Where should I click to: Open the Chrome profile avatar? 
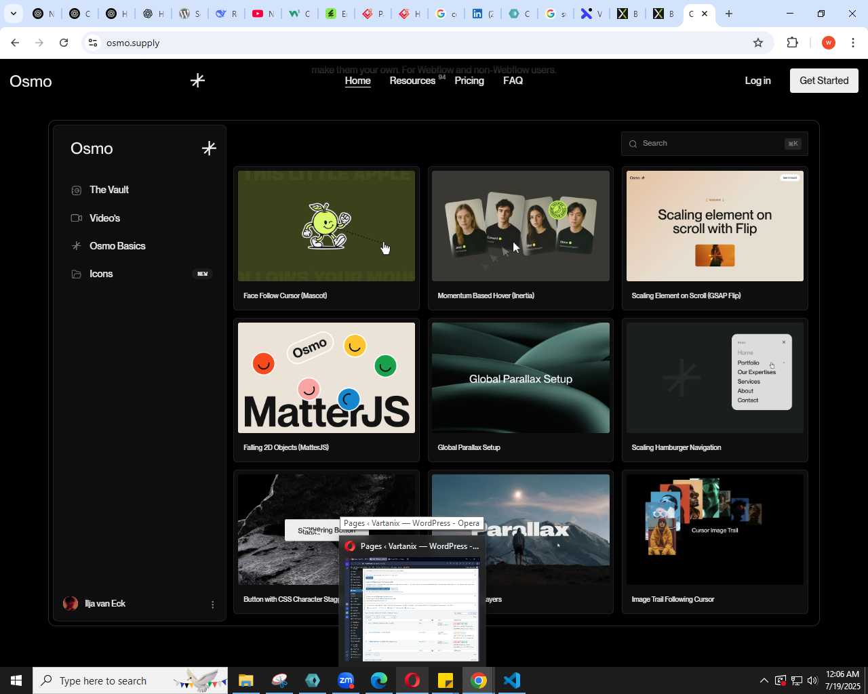point(828,43)
